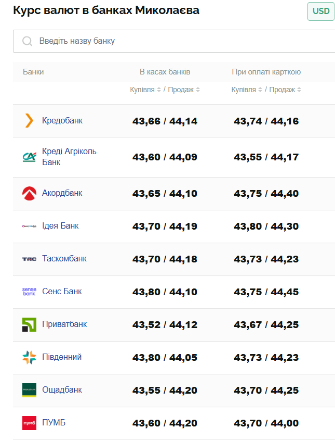Click the Південний star-shaped logo

coord(29,357)
